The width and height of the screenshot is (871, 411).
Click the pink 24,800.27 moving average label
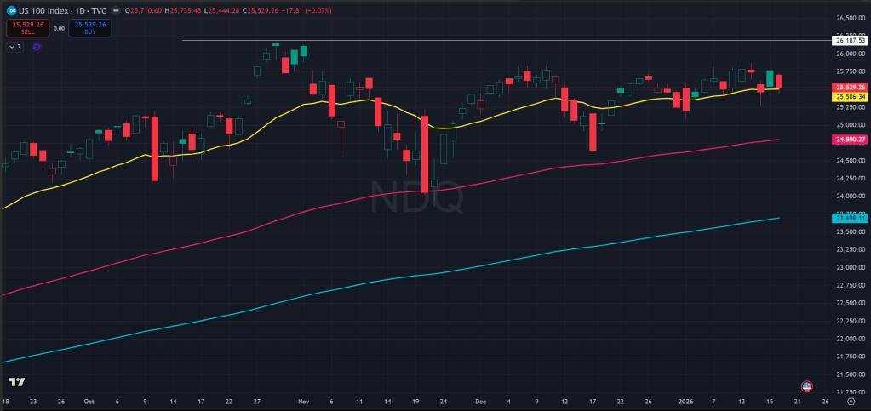(851, 140)
